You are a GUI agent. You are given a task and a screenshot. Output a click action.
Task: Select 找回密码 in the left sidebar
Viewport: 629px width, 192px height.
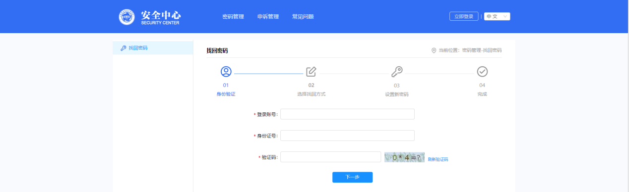click(153, 48)
